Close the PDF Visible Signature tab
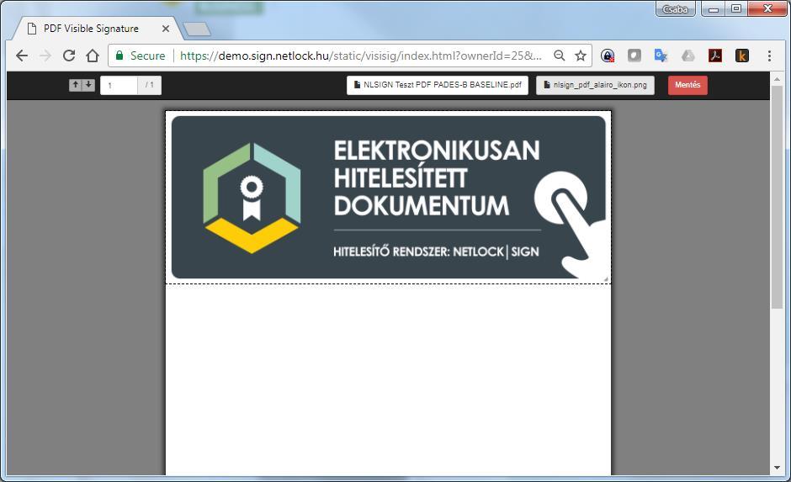 click(166, 29)
